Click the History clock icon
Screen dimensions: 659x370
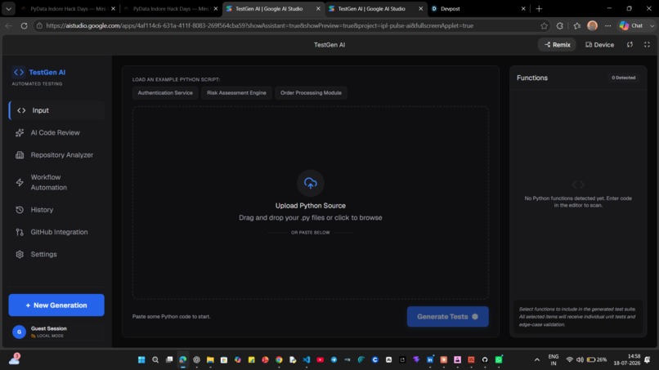[20, 210]
